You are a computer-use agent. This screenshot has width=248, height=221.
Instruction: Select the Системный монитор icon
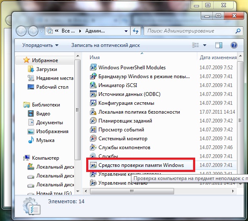click(93, 138)
